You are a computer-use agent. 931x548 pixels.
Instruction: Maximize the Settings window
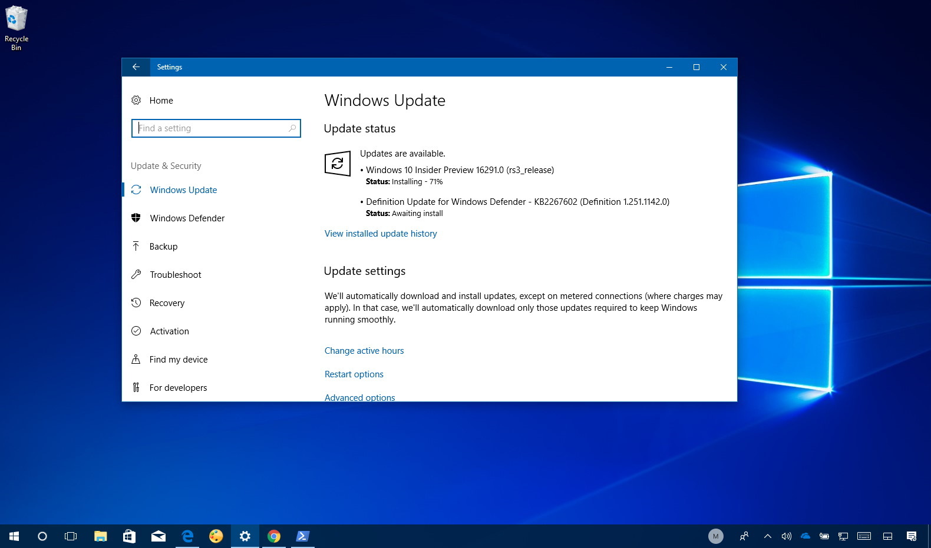(x=696, y=67)
